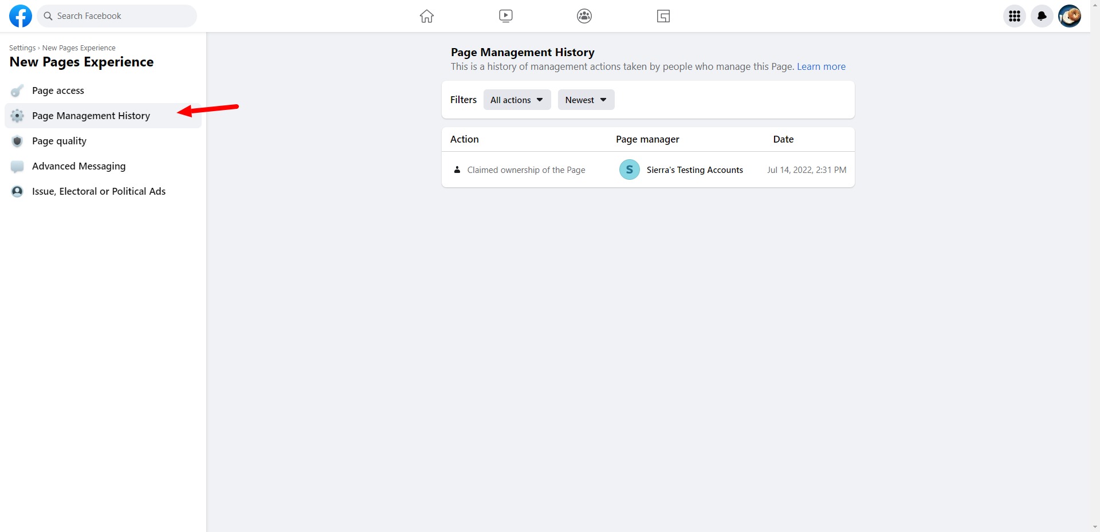Click the Facebook logo icon
1100x532 pixels.
21,16
